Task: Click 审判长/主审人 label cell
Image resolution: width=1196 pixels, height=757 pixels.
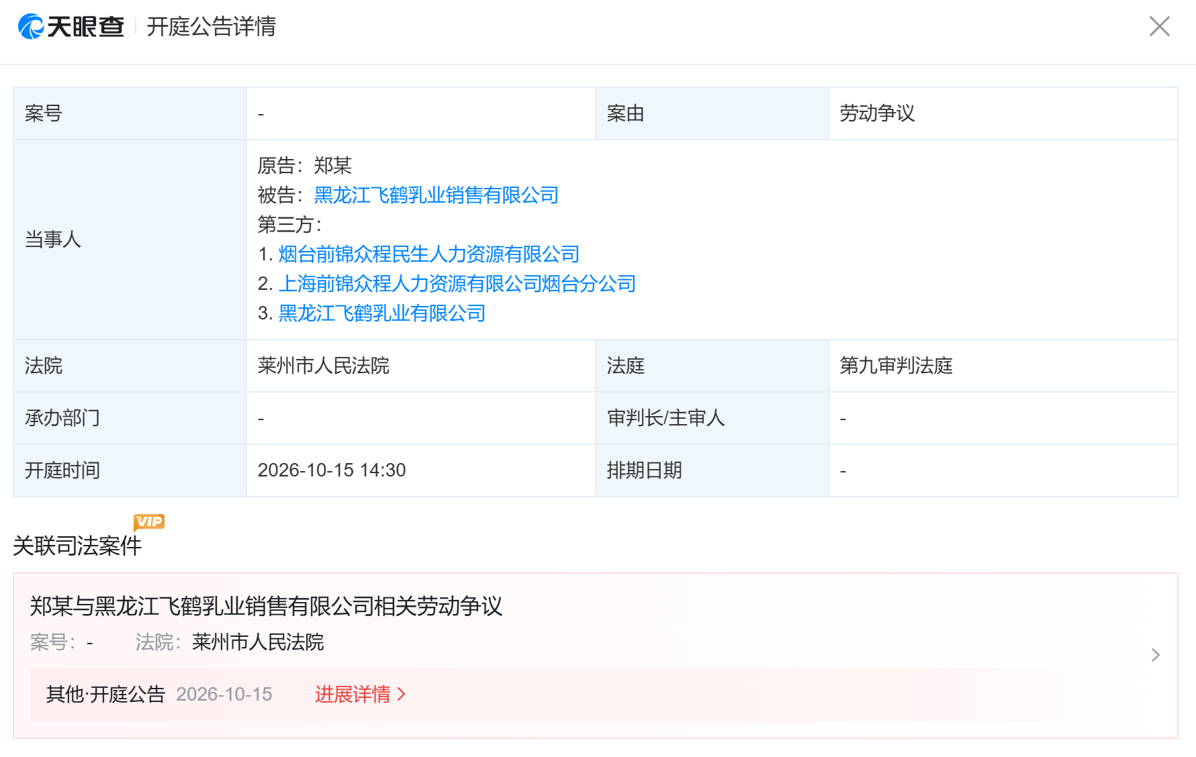Action: pos(712,418)
